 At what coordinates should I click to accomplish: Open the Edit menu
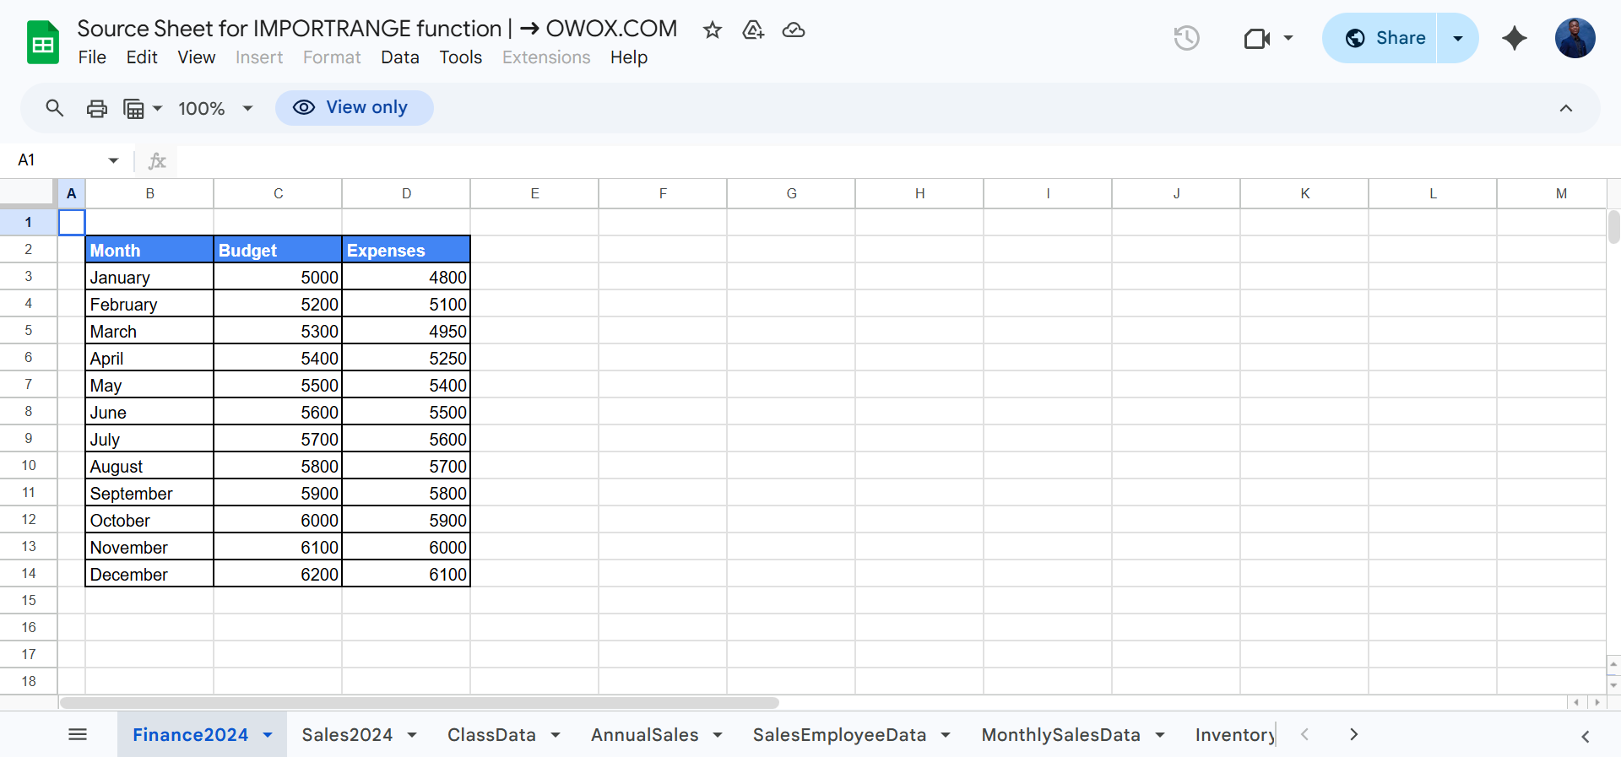(x=142, y=57)
